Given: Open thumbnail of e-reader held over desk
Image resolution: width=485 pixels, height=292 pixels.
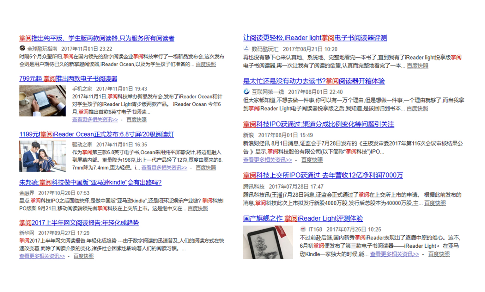Looking at the screenshot, I should click(x=43, y=101).
